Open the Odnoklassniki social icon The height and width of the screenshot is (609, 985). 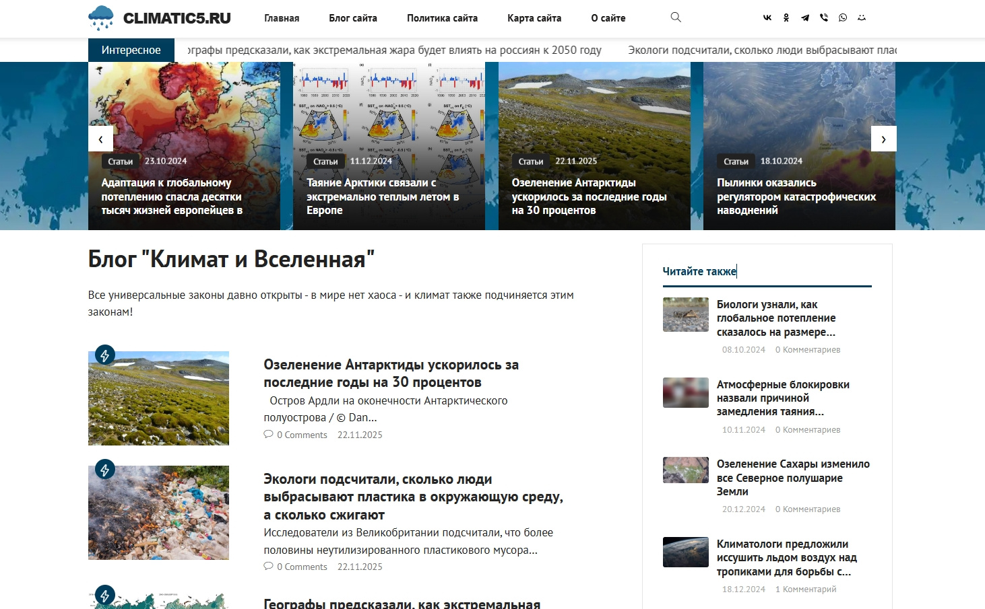(x=786, y=18)
